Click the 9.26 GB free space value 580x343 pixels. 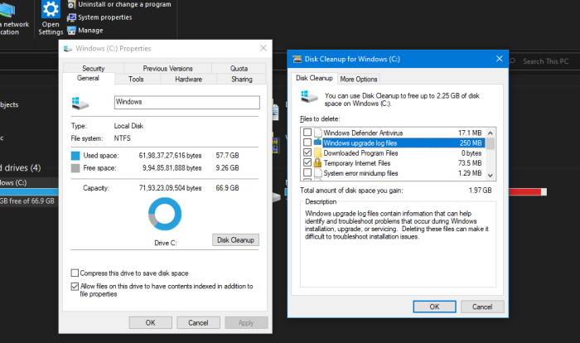pyautogui.click(x=228, y=168)
